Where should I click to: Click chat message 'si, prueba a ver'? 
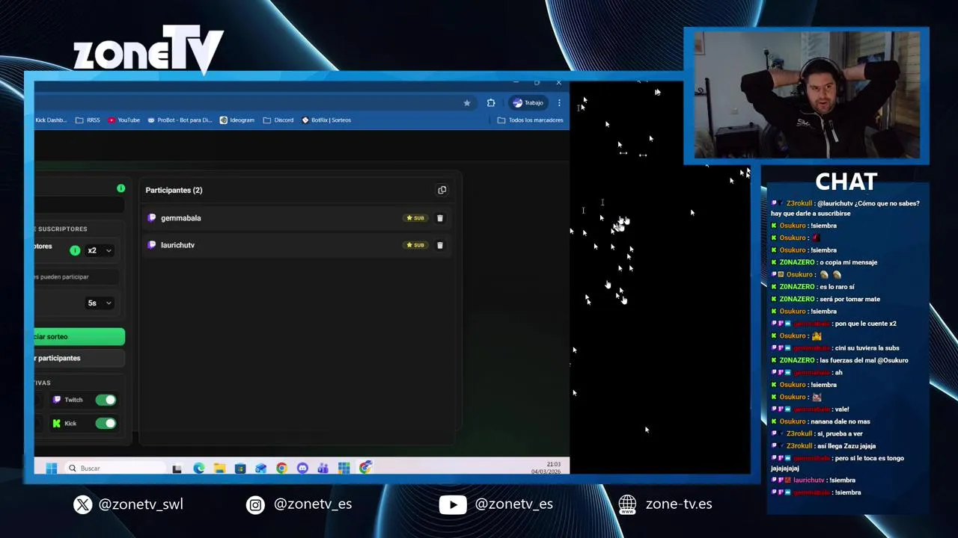tap(840, 433)
